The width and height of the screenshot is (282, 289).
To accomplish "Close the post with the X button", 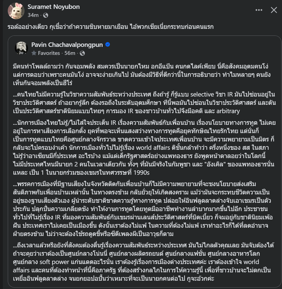I will [x=274, y=10].
